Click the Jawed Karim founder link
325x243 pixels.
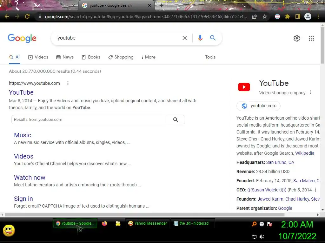point(270,199)
